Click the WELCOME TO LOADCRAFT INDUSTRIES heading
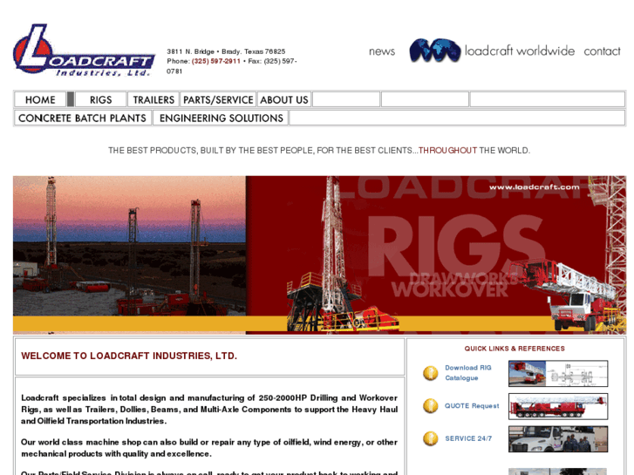This screenshot has height=475, width=634. click(129, 356)
